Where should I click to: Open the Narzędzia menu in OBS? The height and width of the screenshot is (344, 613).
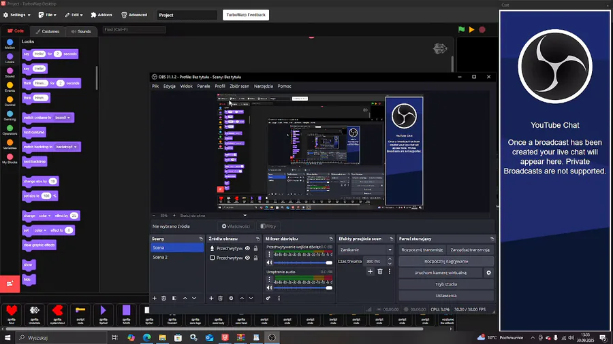point(264,86)
